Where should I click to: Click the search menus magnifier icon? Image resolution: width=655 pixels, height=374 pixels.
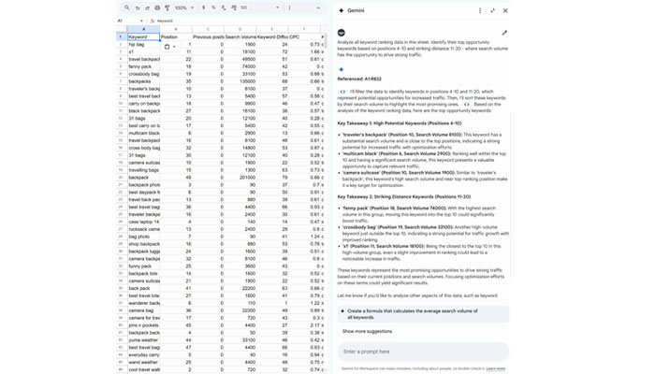click(124, 7)
